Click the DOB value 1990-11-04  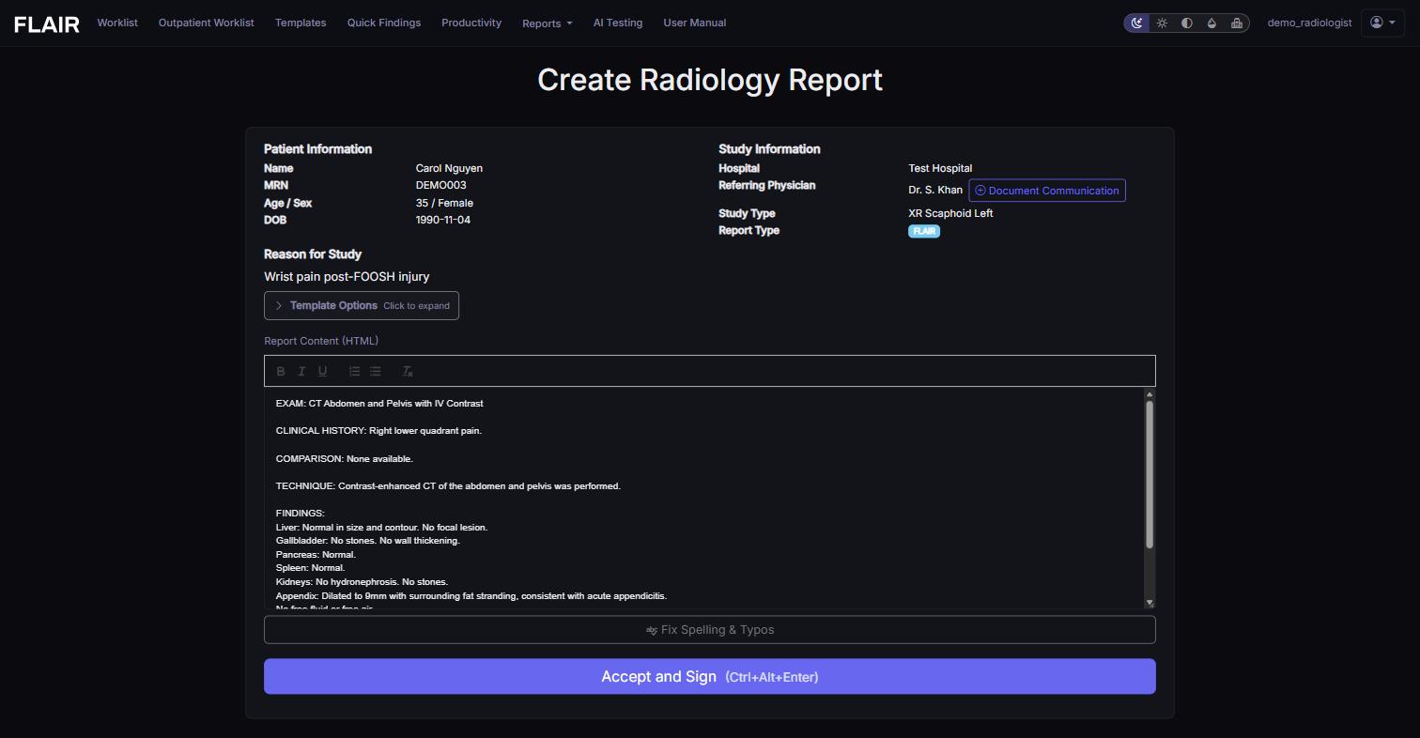pos(443,221)
